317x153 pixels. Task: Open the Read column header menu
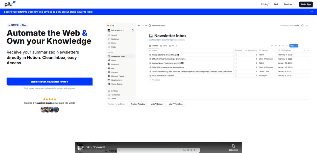pyautogui.click(x=239, y=51)
